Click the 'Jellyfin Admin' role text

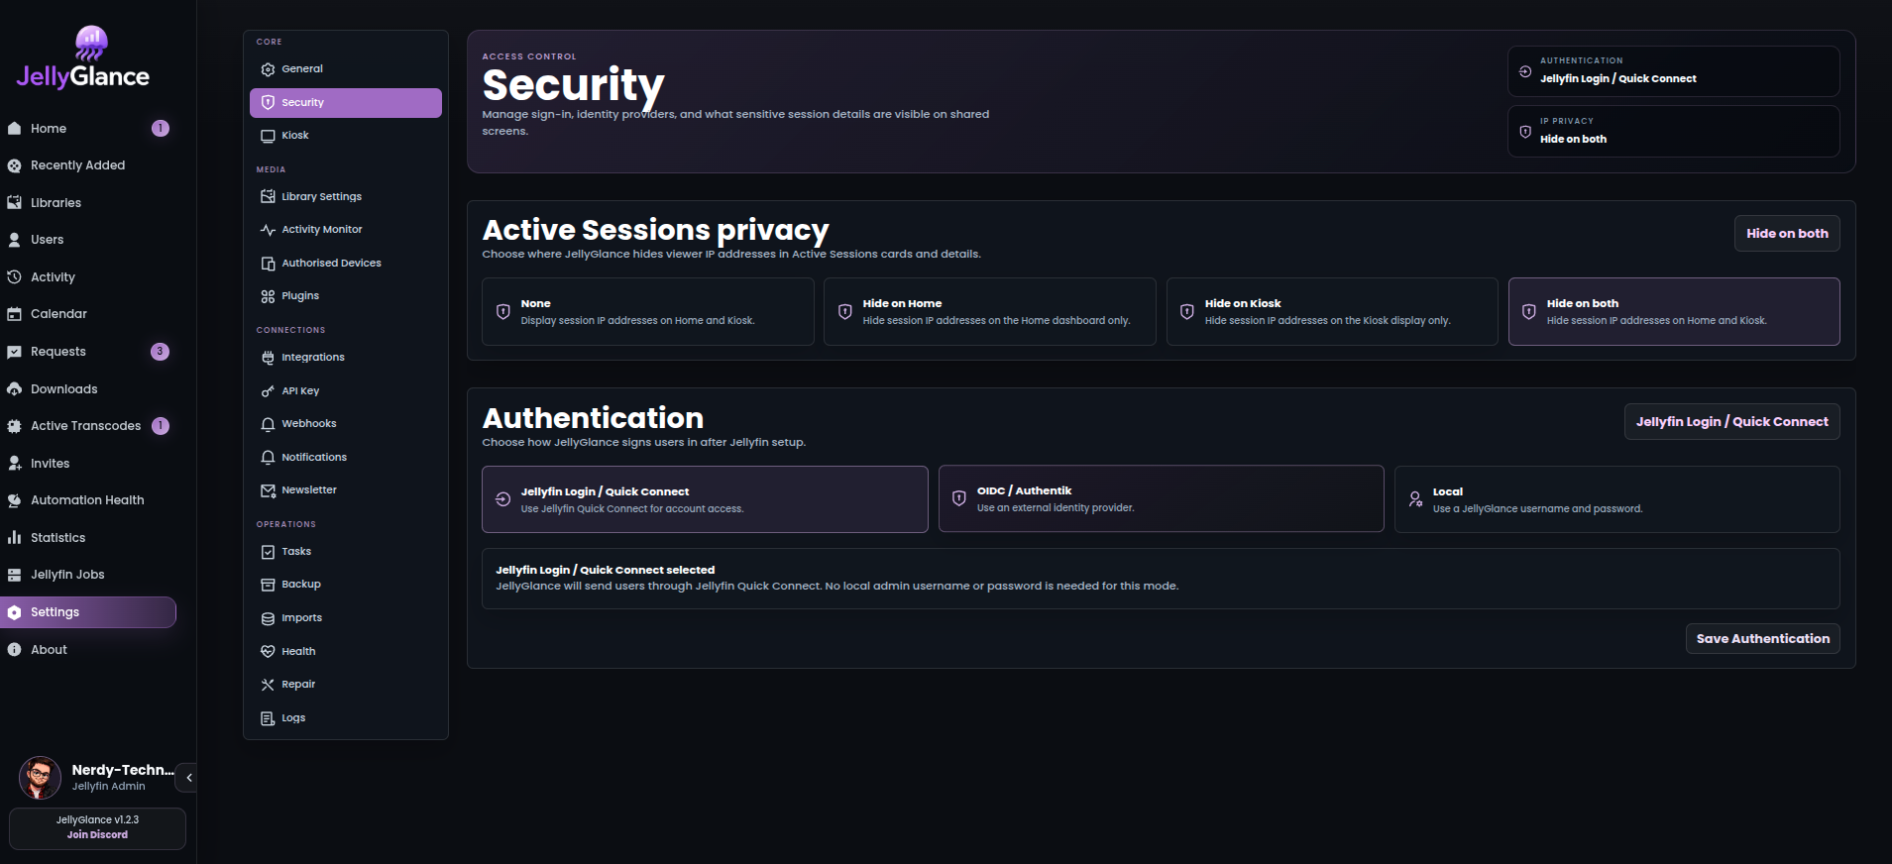(108, 787)
